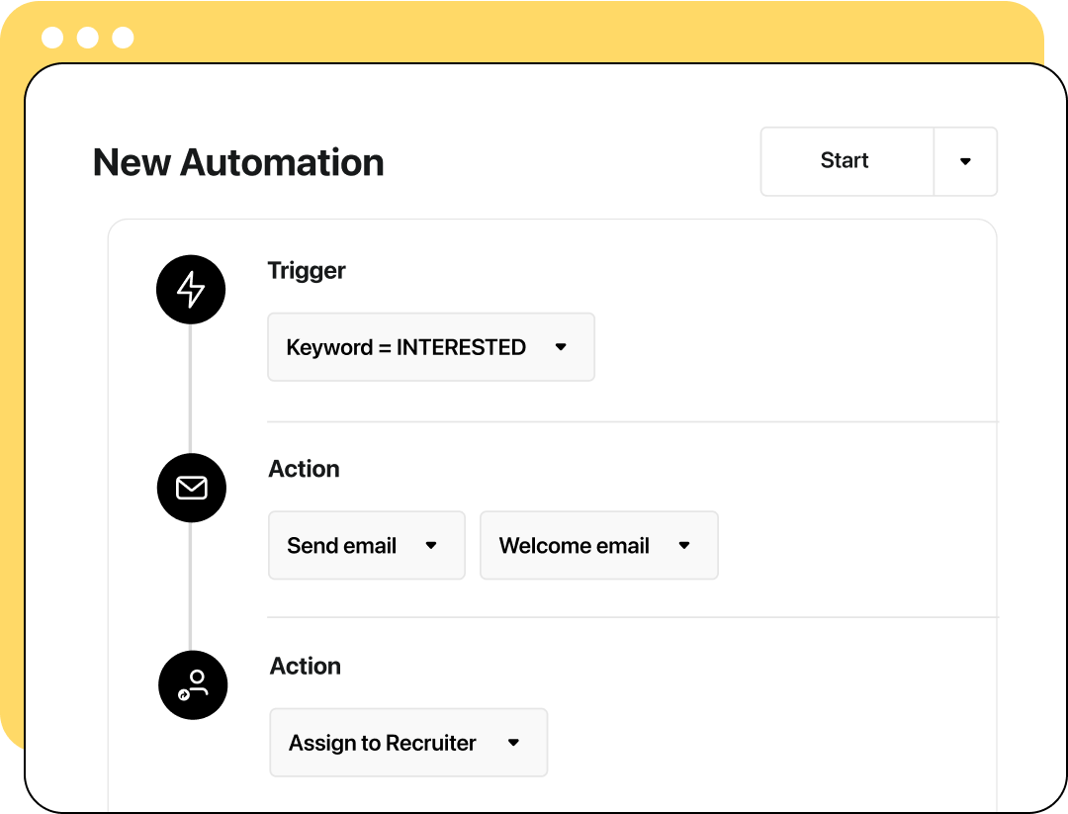Viewport: 1068px width, 814px height.
Task: Open the Welcome email template dropdown
Action: 598,546
